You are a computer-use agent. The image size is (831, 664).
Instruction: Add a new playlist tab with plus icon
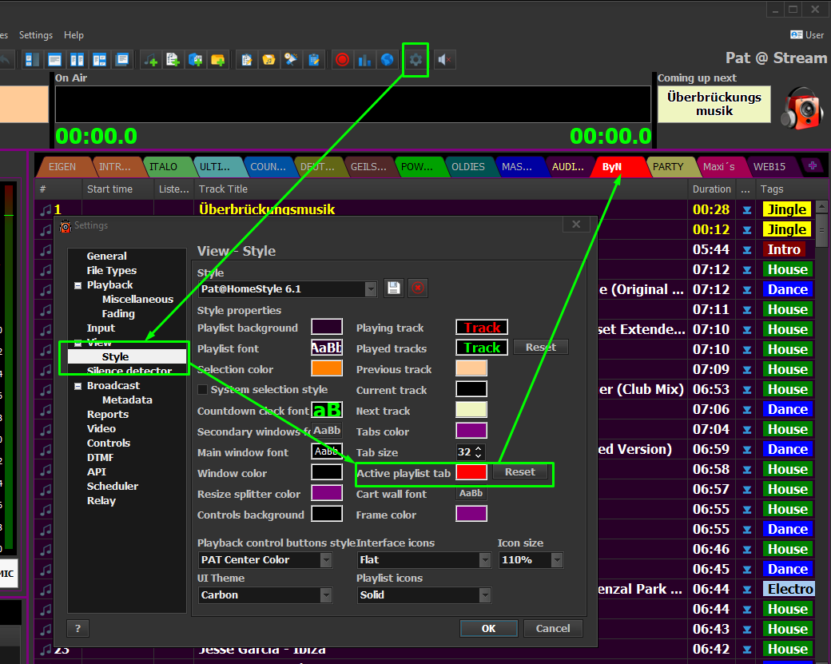(813, 166)
